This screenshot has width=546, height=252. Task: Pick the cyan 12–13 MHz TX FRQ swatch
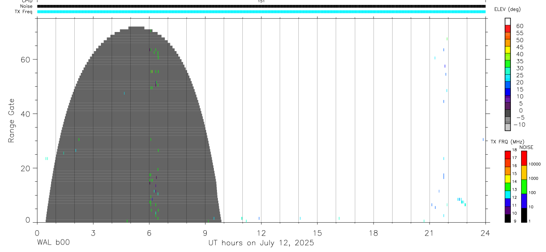pyautogui.click(x=508, y=195)
